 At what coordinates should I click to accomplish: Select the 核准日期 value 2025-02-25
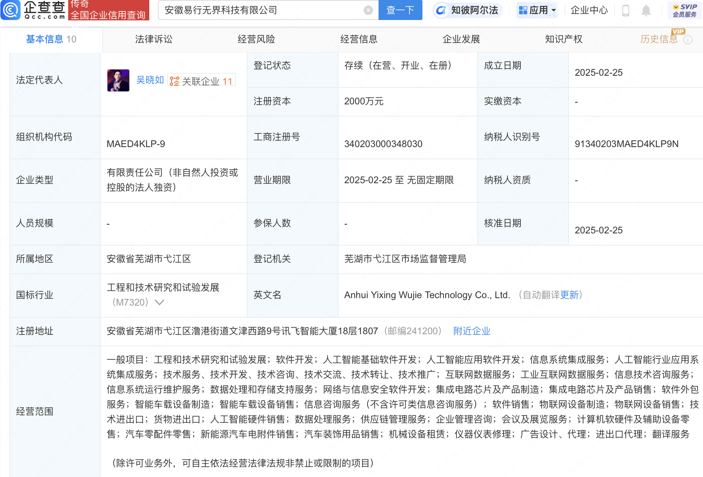[x=599, y=230]
